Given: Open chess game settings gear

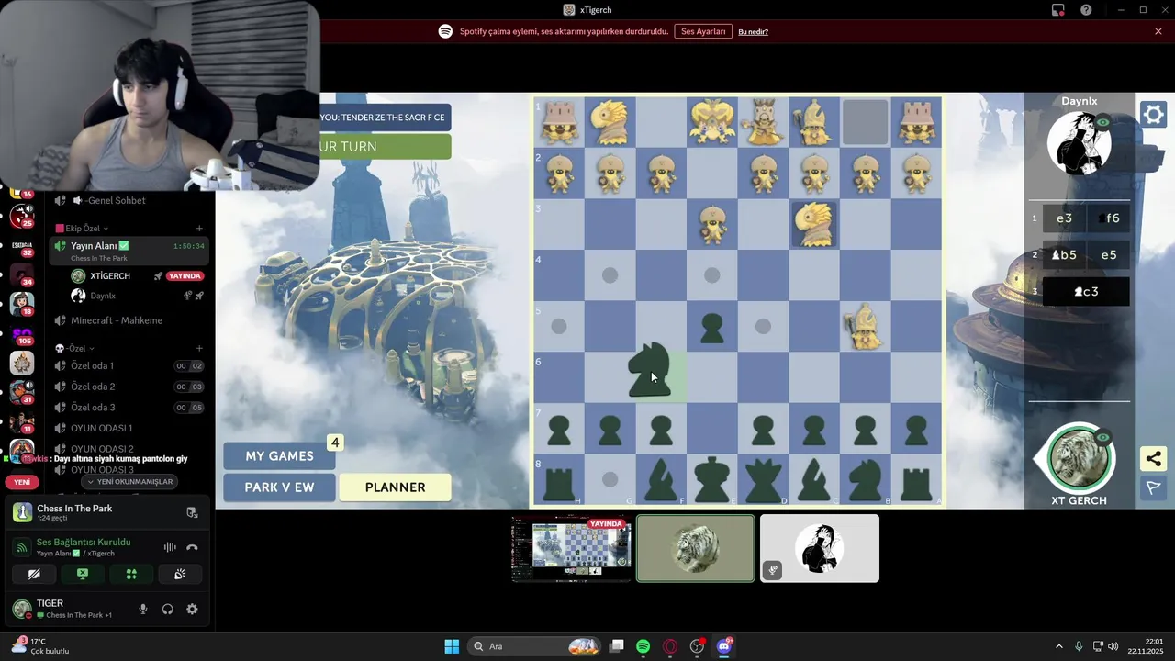Looking at the screenshot, I should point(1153,115).
